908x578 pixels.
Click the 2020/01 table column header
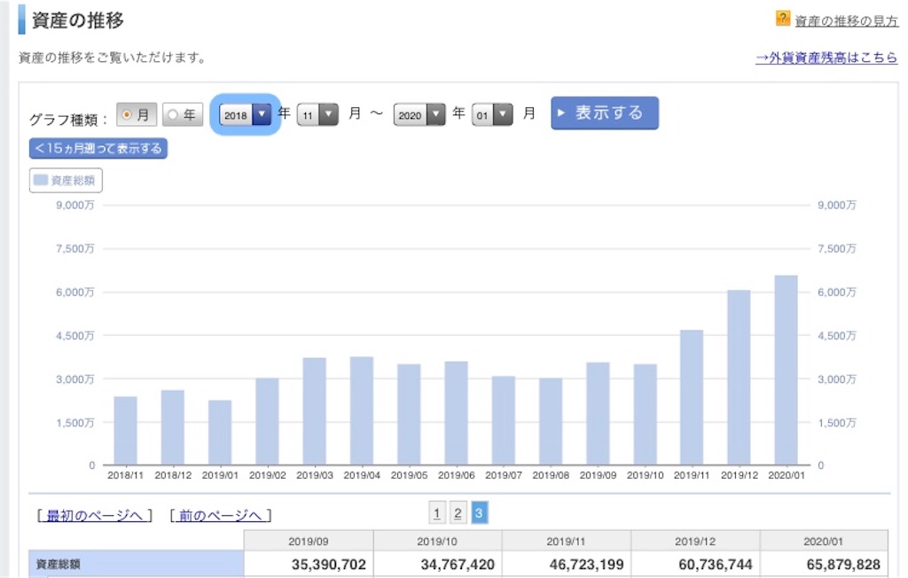point(824,541)
